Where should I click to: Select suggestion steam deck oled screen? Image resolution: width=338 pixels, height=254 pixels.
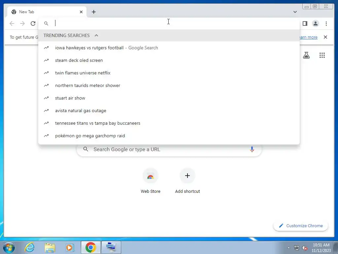coord(169,60)
